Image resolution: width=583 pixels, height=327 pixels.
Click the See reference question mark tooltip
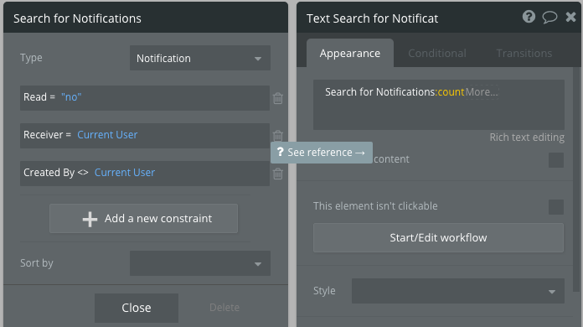click(322, 152)
